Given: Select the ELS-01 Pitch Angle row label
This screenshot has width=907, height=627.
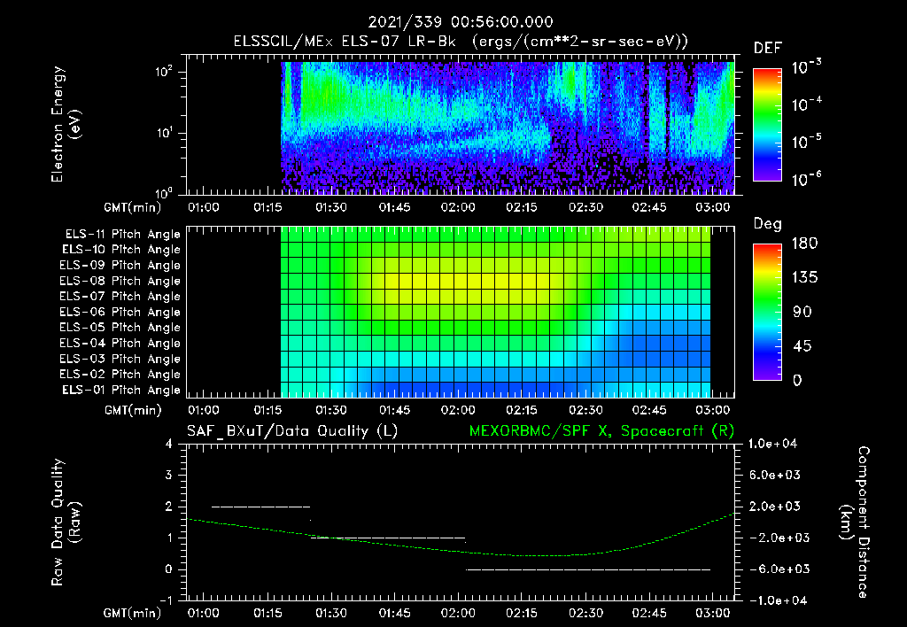Looking at the screenshot, I should pos(121,390).
